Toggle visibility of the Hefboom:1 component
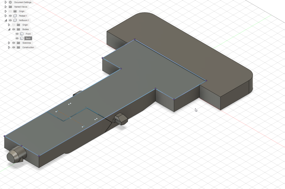This screenshot has width=285, height=189. click(10, 20)
